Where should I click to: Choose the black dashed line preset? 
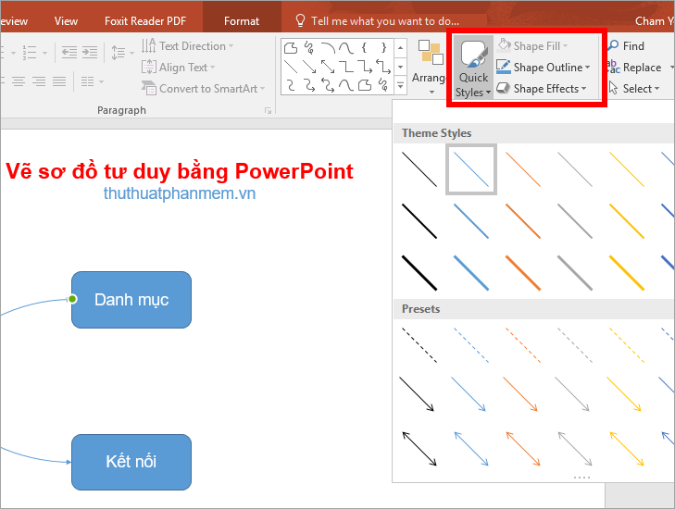click(x=419, y=345)
